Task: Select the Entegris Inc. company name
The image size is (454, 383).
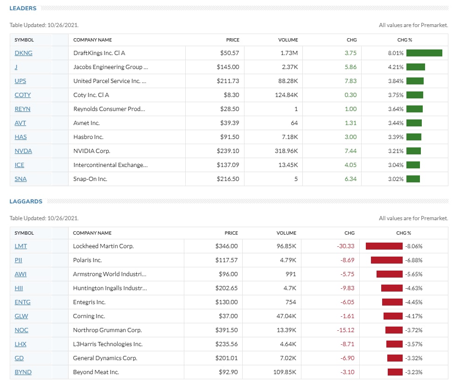Action: [89, 302]
